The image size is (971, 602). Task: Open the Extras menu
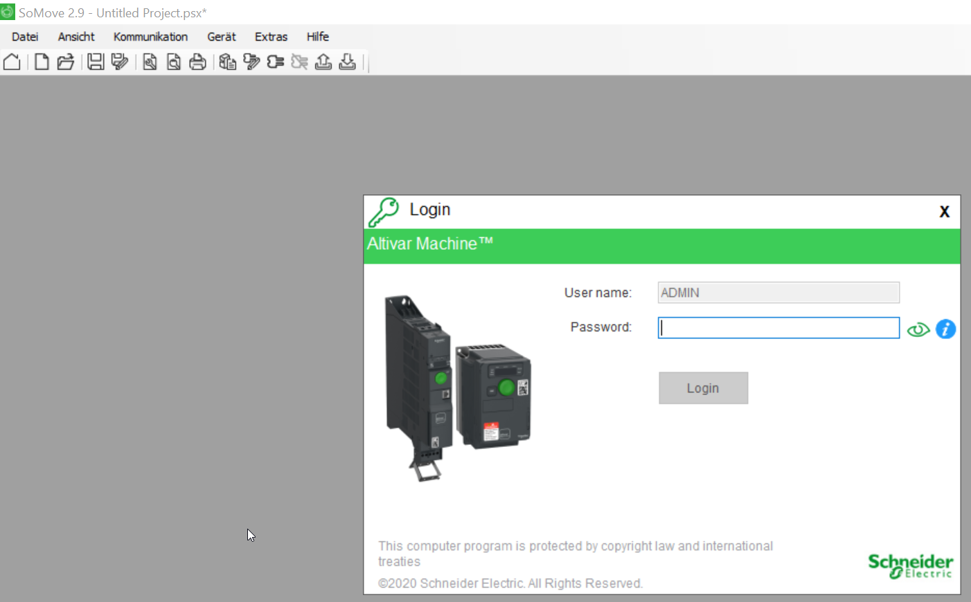tap(271, 37)
